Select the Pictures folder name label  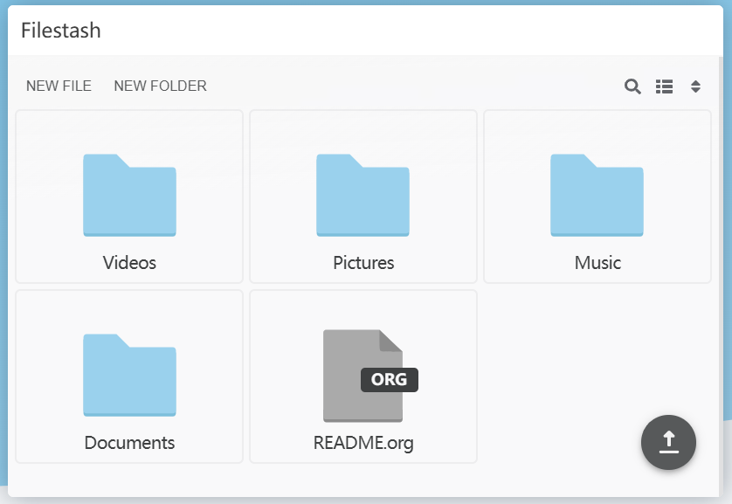[363, 263]
